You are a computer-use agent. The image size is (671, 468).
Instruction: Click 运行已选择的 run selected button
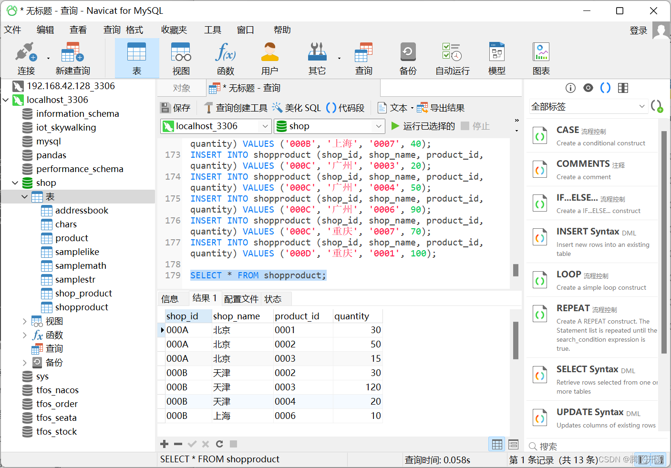tap(423, 126)
